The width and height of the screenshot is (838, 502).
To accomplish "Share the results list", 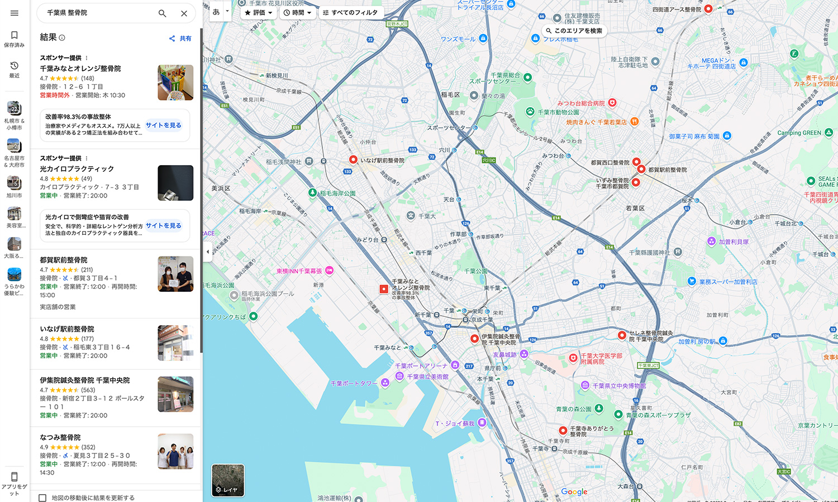I will 180,38.
